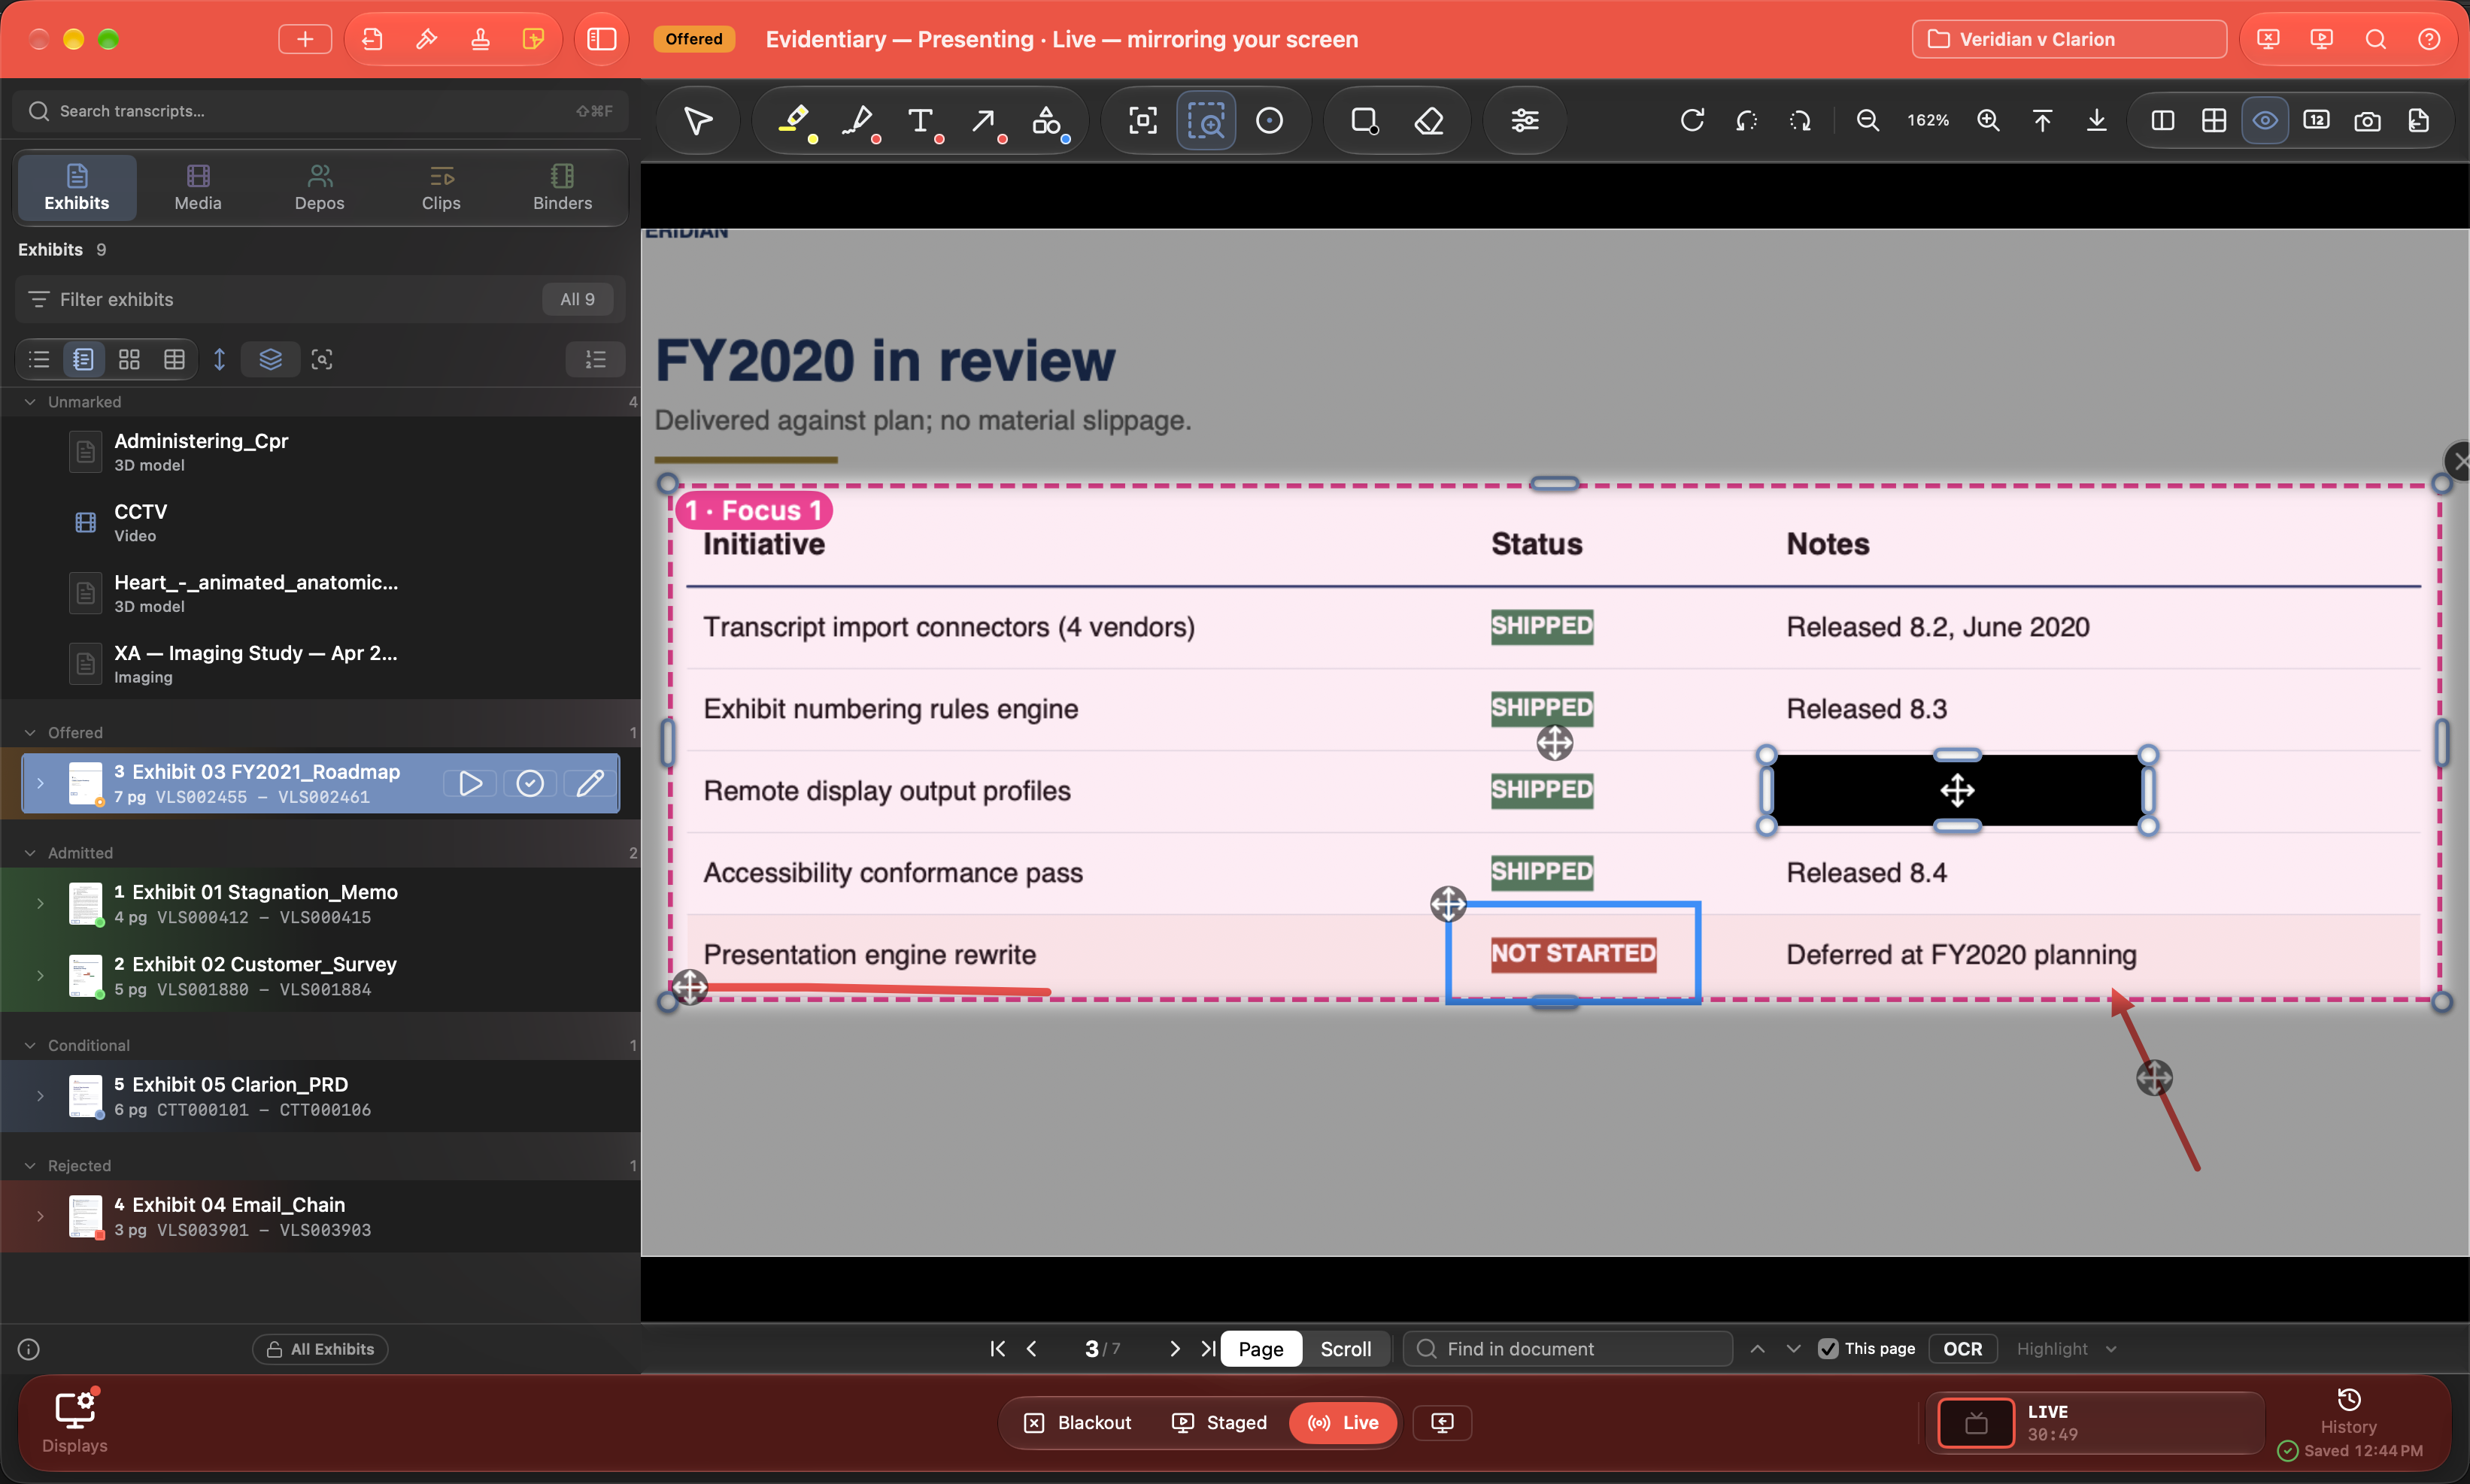Switch presentation to Staged
The height and width of the screenshot is (1484, 2470).
(x=1219, y=1422)
